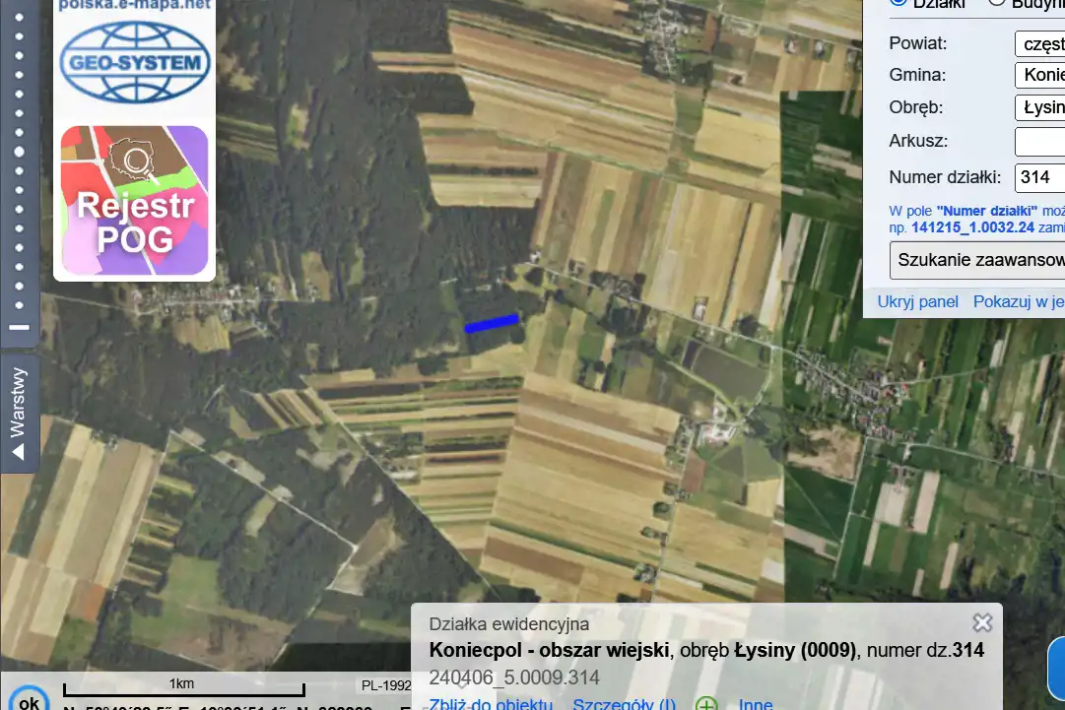Select the Działki radio button
Image resolution: width=1065 pixels, height=710 pixels.
coord(898,3)
